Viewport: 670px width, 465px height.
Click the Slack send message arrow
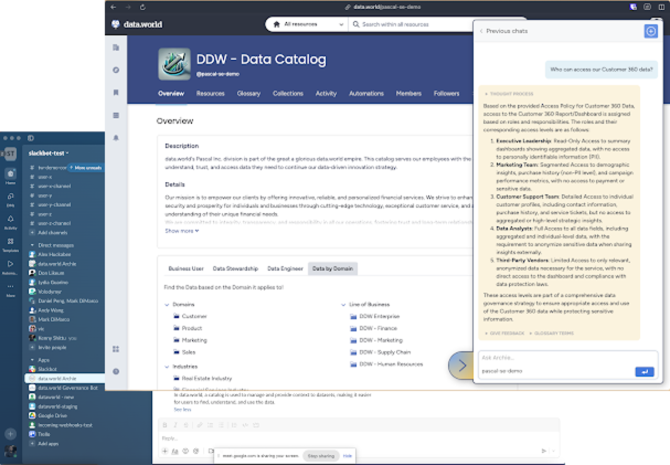[544, 451]
